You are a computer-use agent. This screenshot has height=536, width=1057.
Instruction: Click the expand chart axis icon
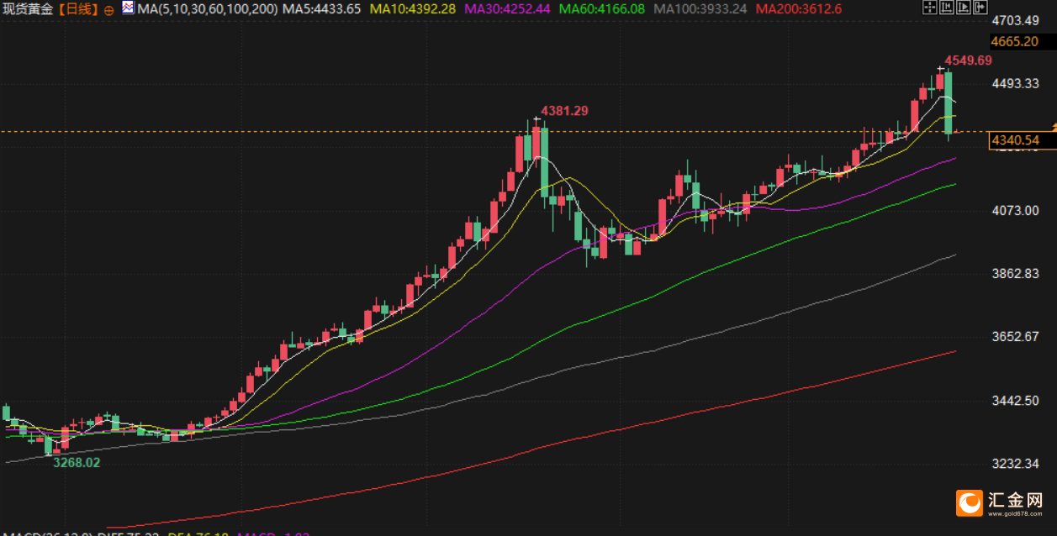(964, 7)
